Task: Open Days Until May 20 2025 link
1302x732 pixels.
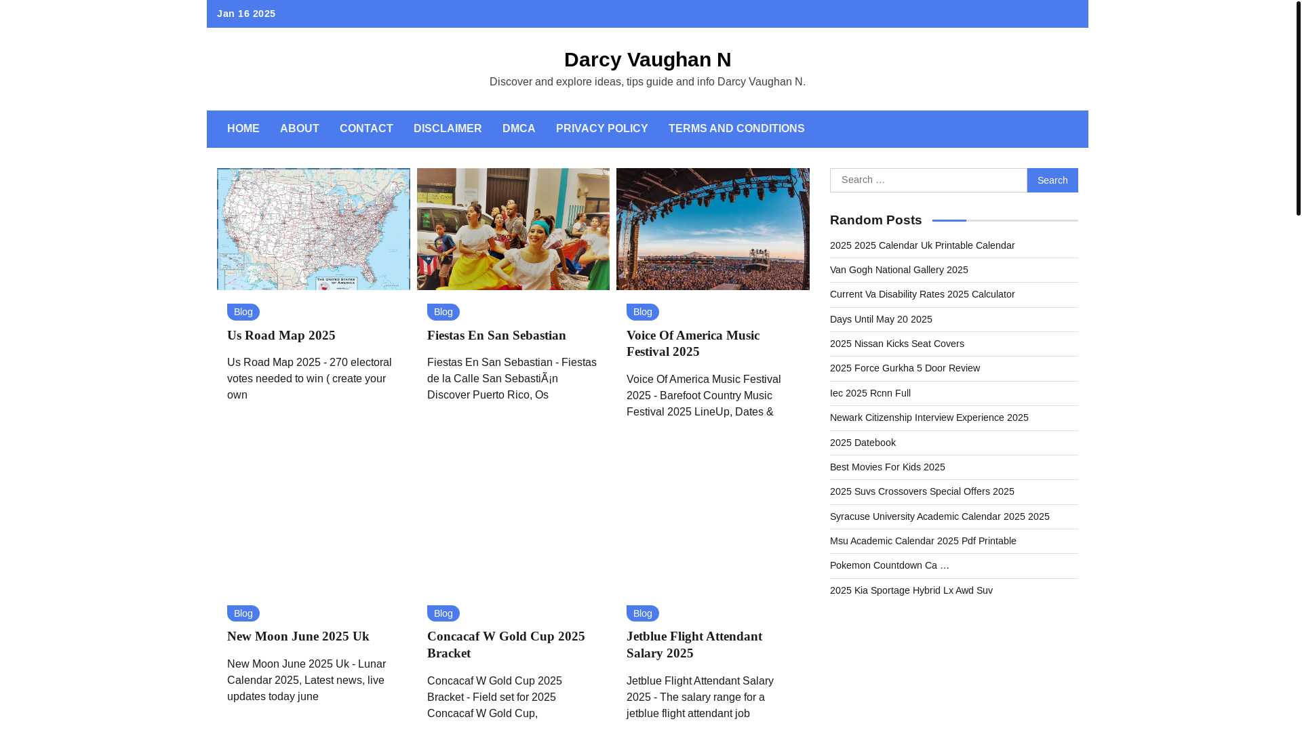Action: (881, 319)
